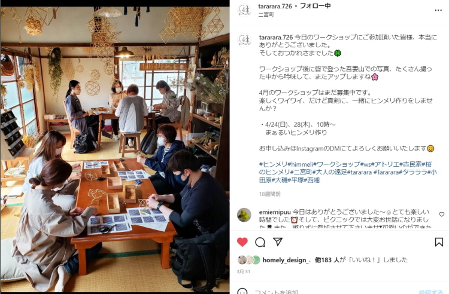Open emiemipuu's parrot profile picture
449x294 pixels.
tap(244, 215)
